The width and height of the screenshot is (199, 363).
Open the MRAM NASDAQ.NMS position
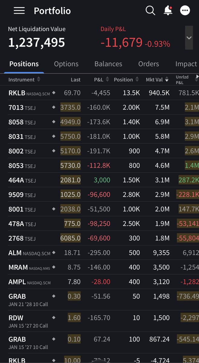pos(99,267)
